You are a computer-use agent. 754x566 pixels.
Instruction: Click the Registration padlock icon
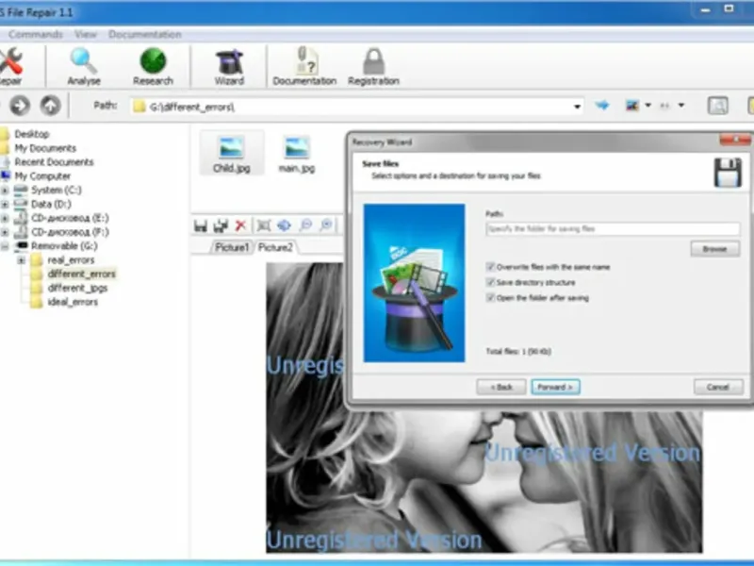click(373, 61)
